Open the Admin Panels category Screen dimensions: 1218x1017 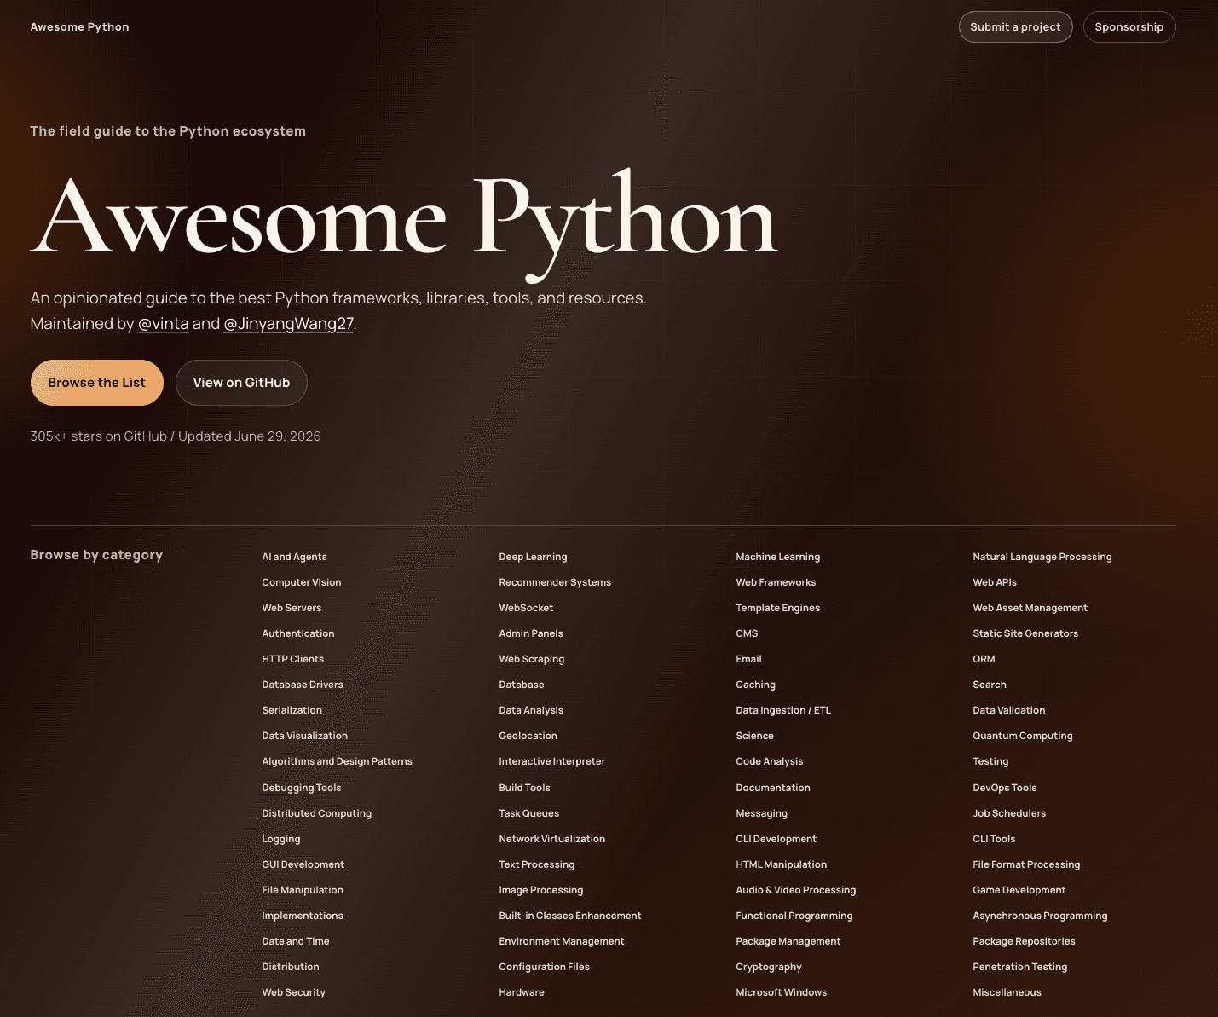tap(531, 633)
